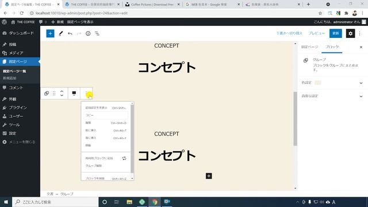Choose グループ解除 in the block options menu
The height and width of the screenshot is (207, 368).
pos(106,166)
